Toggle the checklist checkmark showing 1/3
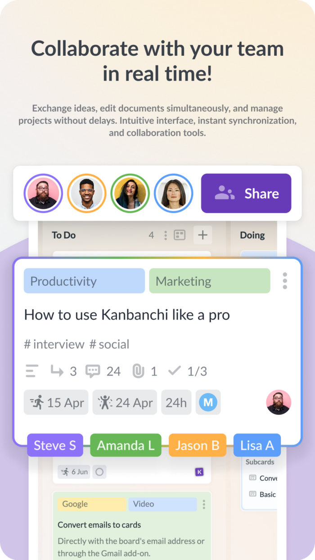The width and height of the screenshot is (315, 560). [174, 371]
